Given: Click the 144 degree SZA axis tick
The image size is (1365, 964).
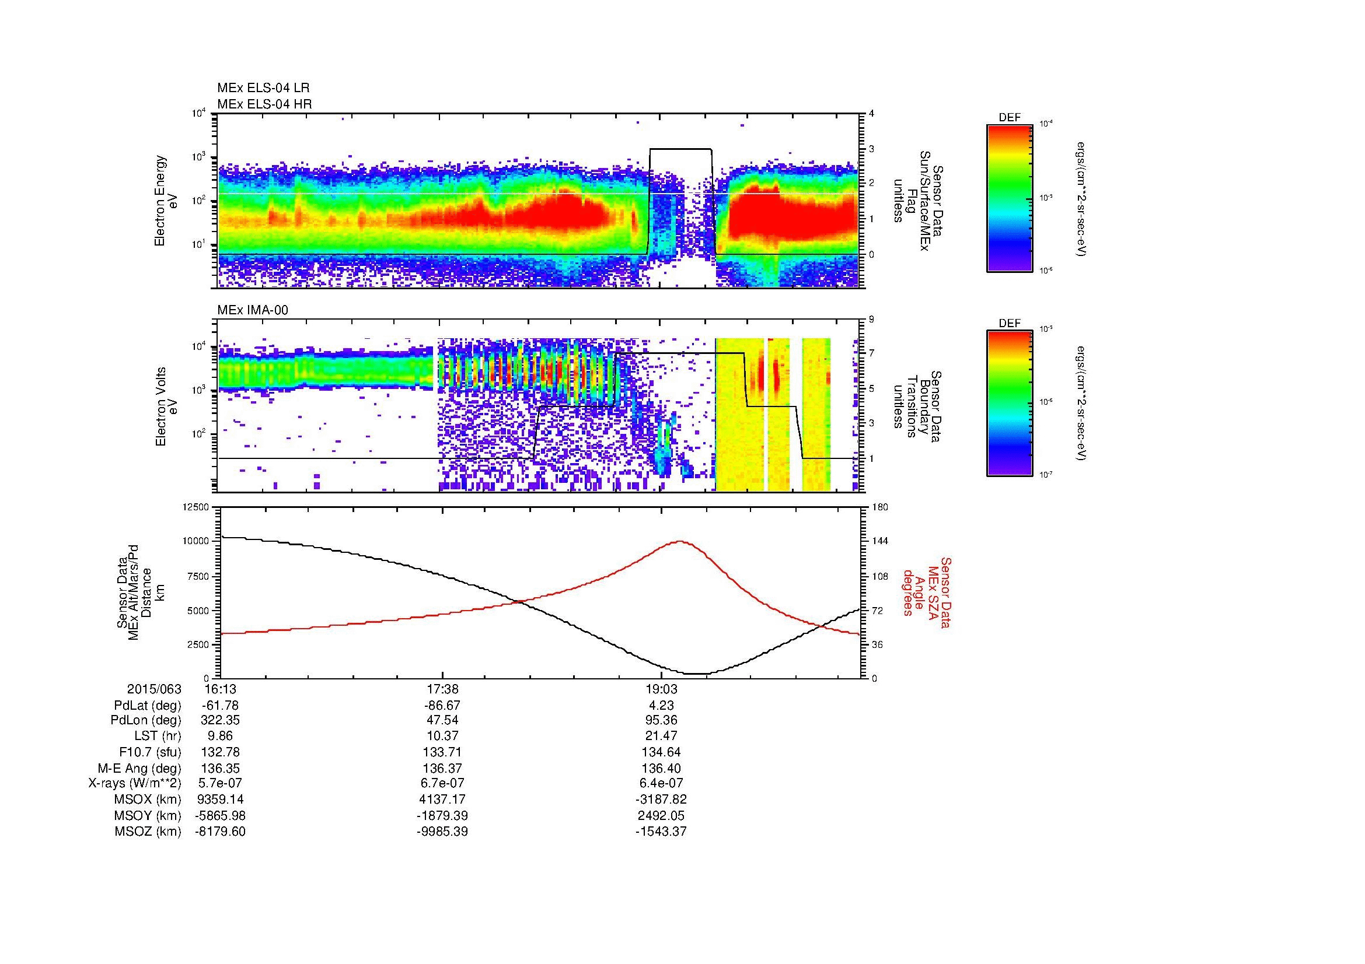Looking at the screenshot, I should (880, 541).
